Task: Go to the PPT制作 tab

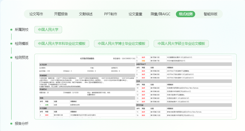Action: point(111,14)
